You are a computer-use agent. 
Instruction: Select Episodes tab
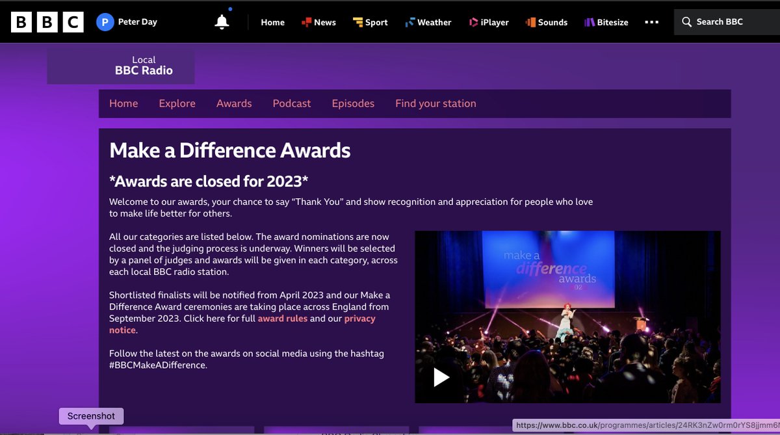[x=353, y=103]
